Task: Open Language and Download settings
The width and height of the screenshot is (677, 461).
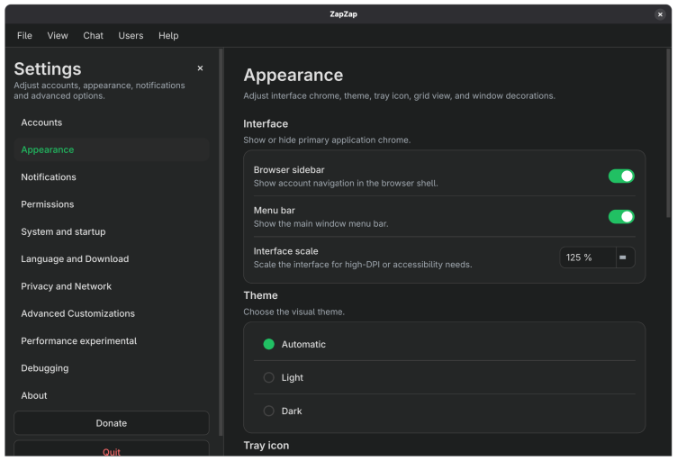Action: pos(112,259)
